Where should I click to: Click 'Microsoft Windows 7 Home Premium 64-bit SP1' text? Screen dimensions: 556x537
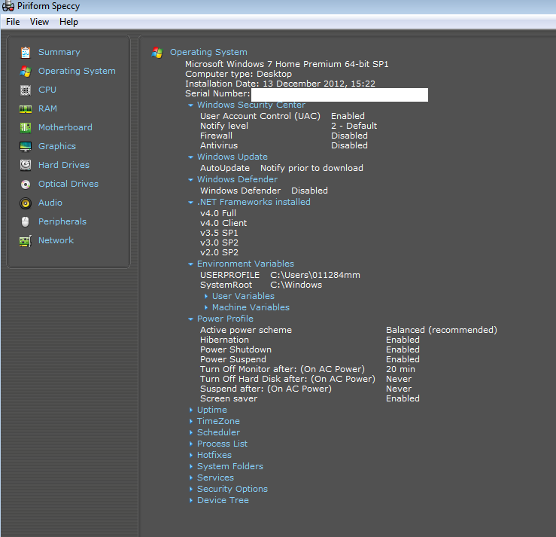click(x=287, y=64)
